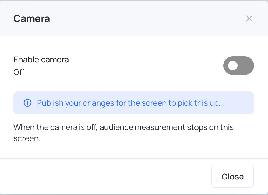The image size is (268, 195).
Task: Select the "Publish your changes" notice text
Action: (128, 103)
